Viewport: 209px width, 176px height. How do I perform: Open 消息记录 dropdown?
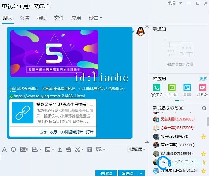pyautogui.click(x=136, y=149)
